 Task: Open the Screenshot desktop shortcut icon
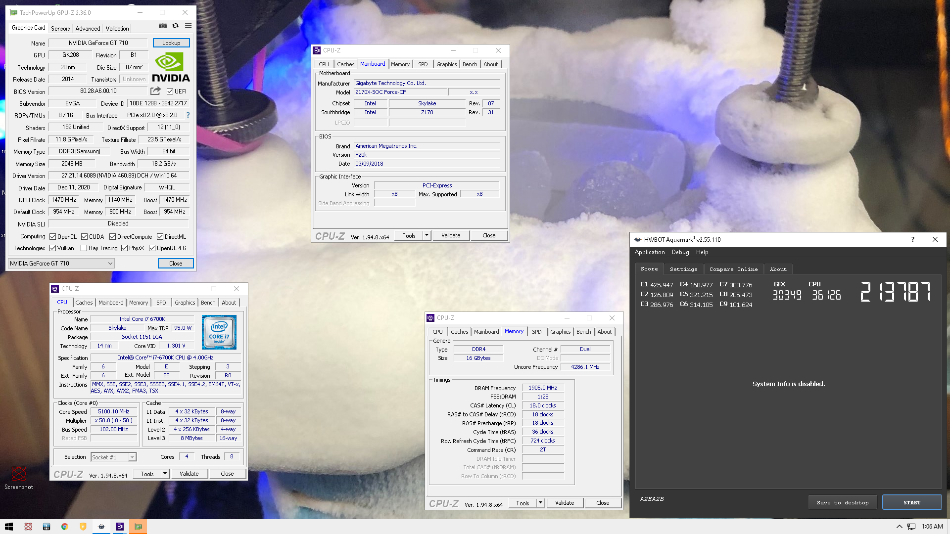point(19,478)
